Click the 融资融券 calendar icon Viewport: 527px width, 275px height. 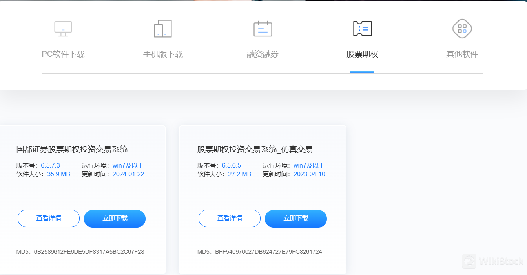(x=263, y=29)
